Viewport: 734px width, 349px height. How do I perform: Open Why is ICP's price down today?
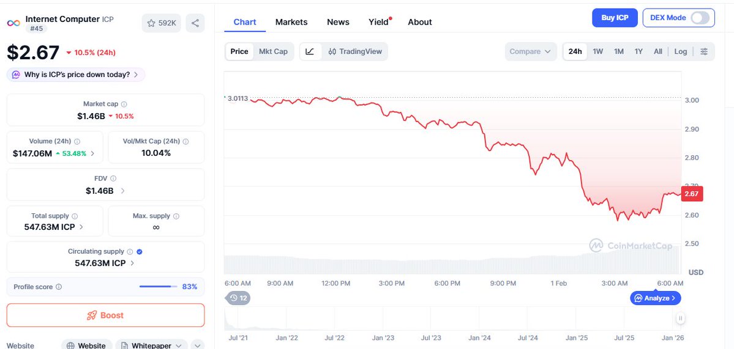click(76, 75)
